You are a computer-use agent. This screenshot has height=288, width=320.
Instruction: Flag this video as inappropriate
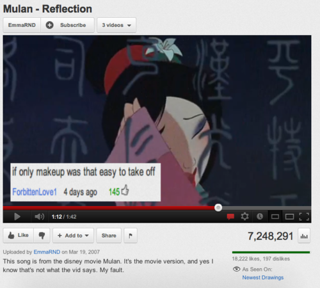[131, 236]
